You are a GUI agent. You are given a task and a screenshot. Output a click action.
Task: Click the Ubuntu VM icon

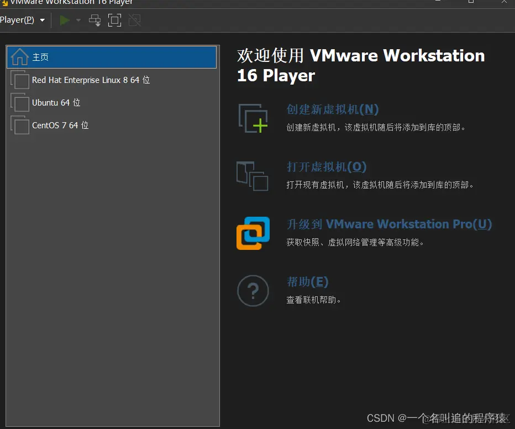[x=20, y=102]
